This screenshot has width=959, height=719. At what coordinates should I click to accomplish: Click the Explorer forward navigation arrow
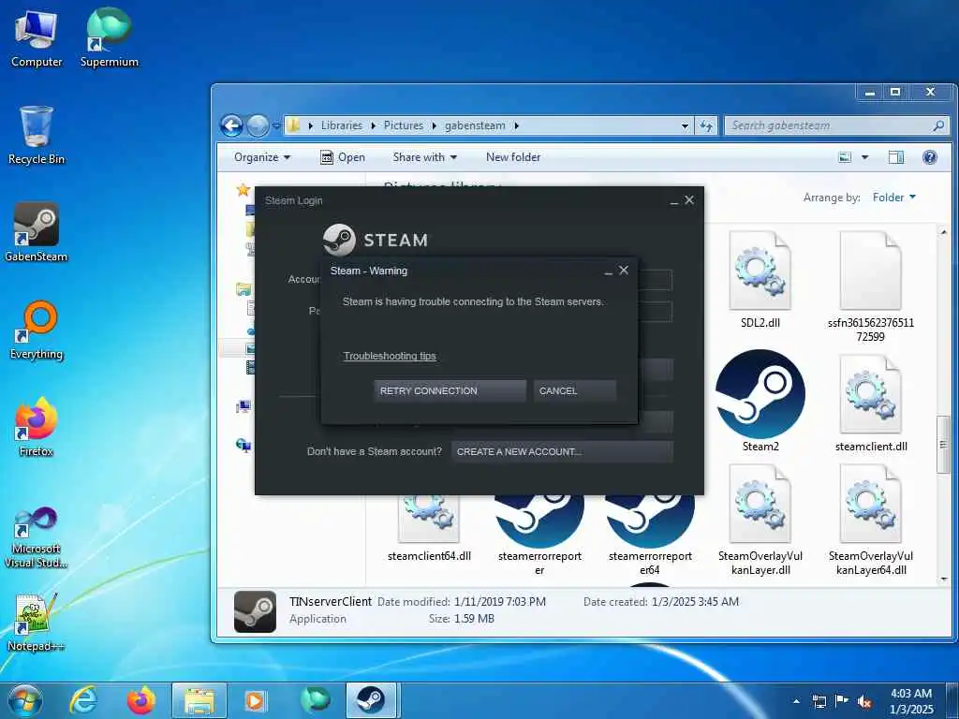pyautogui.click(x=258, y=126)
